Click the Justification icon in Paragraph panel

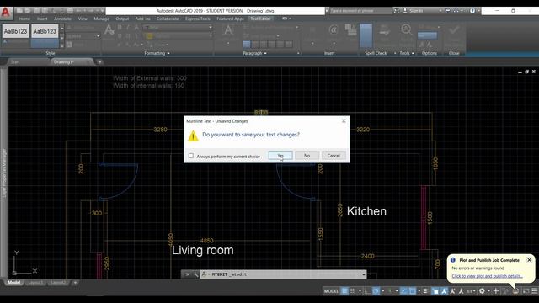point(228,31)
